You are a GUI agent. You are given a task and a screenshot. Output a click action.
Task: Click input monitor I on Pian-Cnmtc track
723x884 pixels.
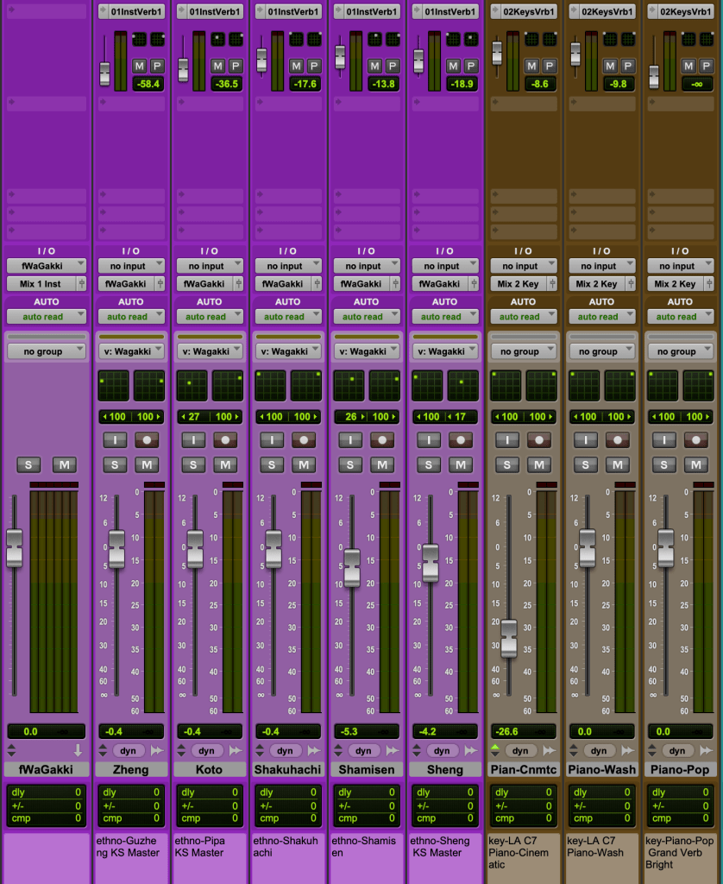[507, 439]
